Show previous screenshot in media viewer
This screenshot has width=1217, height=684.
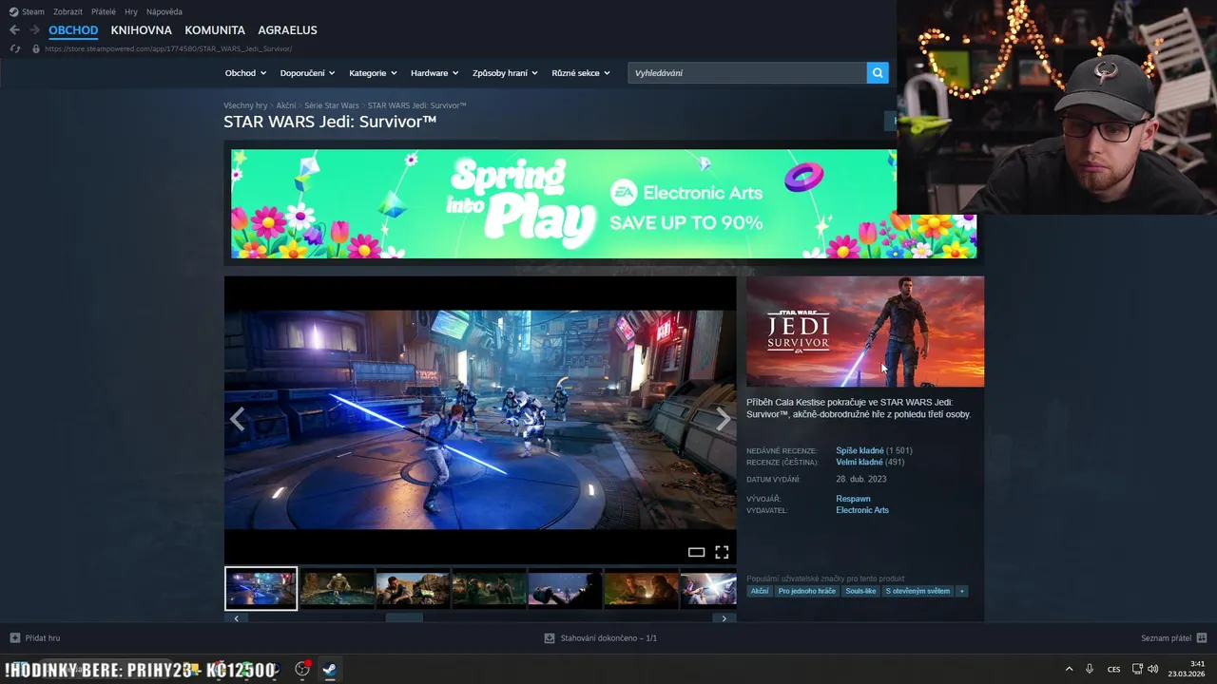238,419
